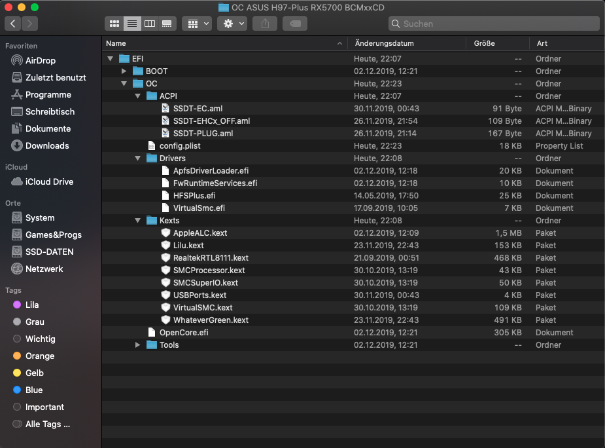The height and width of the screenshot is (448, 605).
Task: Open Downloads in the sidebar
Action: click(40, 145)
